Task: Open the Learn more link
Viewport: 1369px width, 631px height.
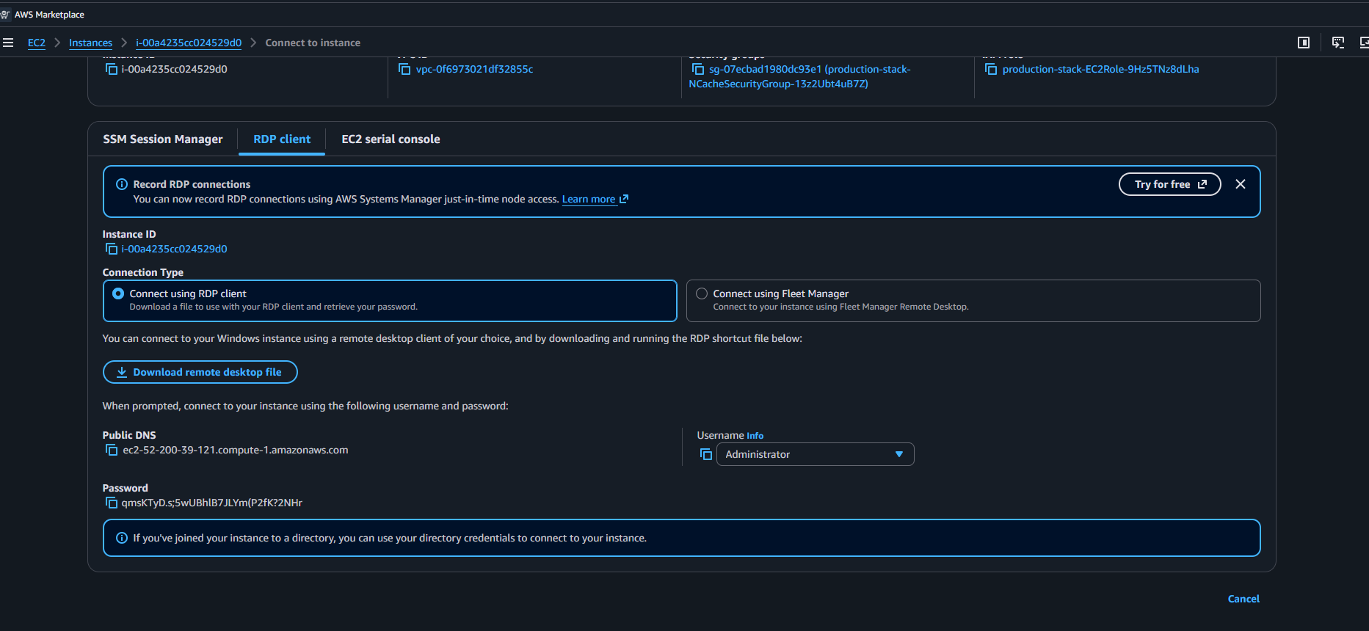Action: coord(595,199)
